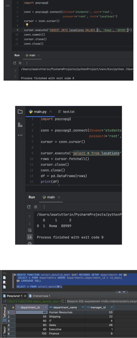Viewport: 137px width, 338px height.
Task: Close the main.py editor tab
Action: pos(51,112)
